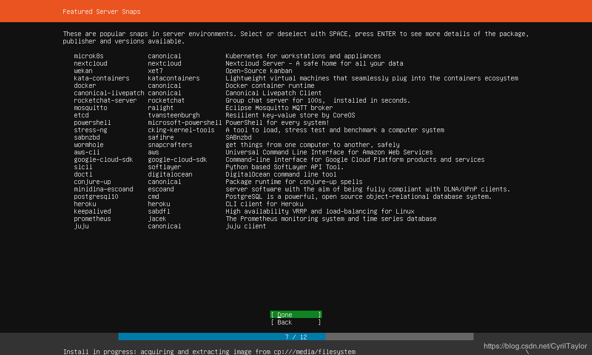The height and width of the screenshot is (355, 592).
Task: Confirm snap selection with the Done button
Action: click(x=296, y=315)
